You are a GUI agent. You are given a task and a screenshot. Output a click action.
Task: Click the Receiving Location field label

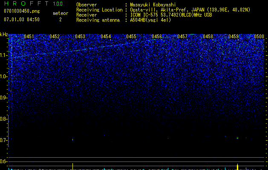pos(99,10)
